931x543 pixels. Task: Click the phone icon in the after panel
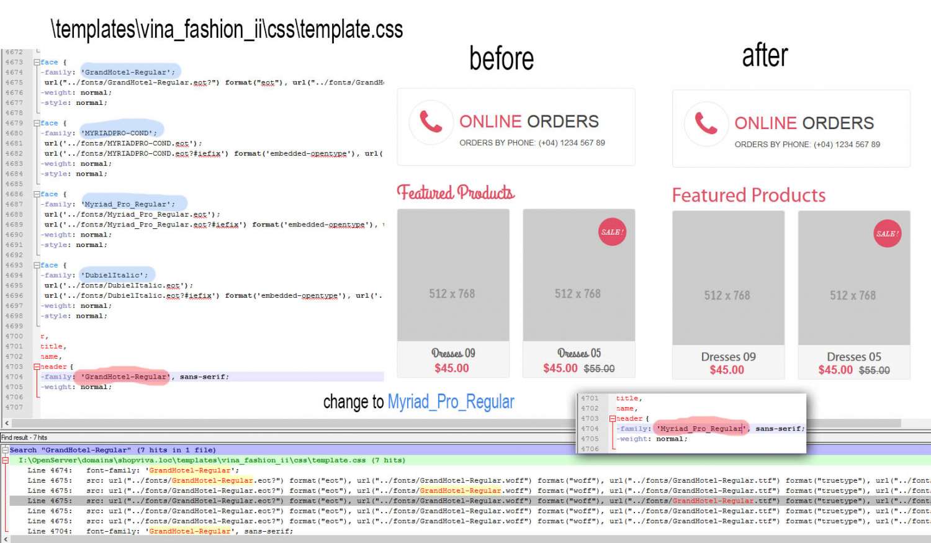706,123
